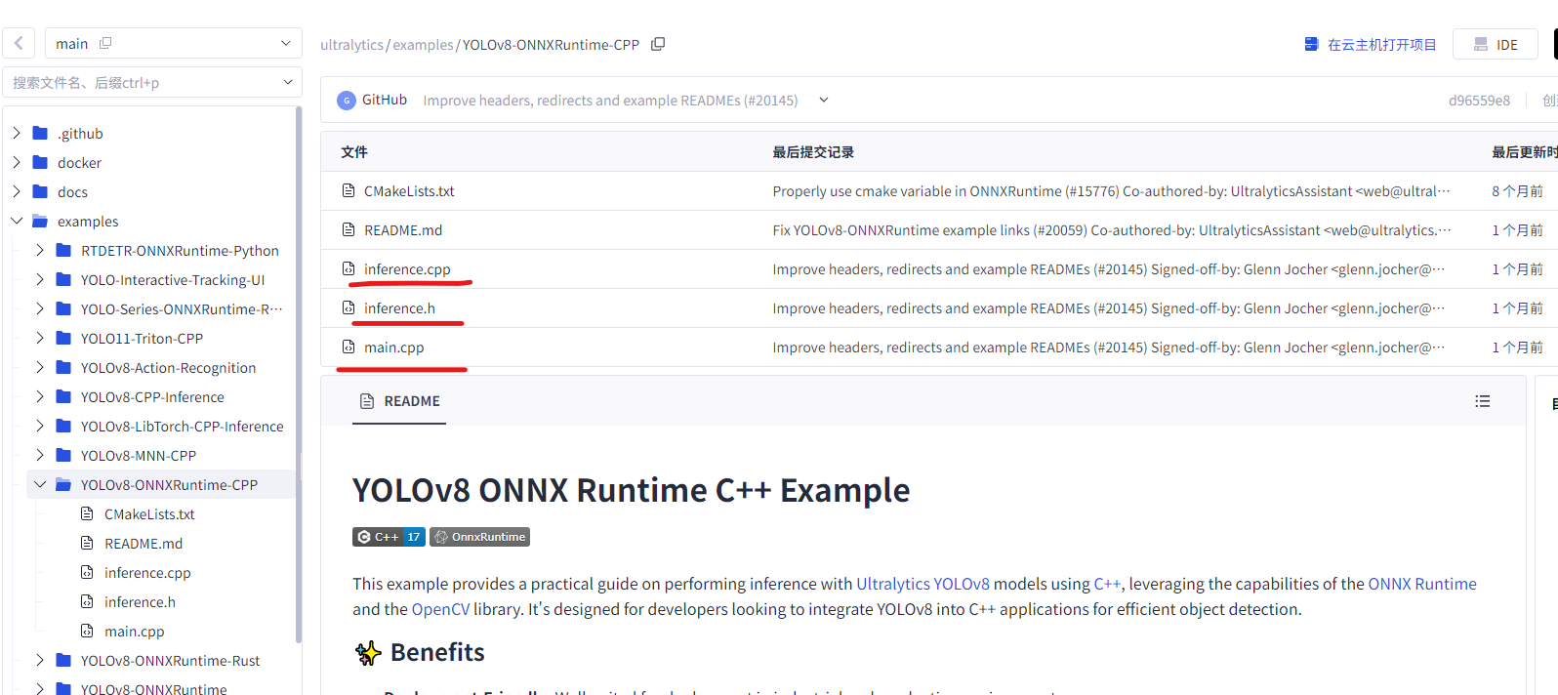Open ONNX Runtime link in README
The image size is (1558, 695).
pyautogui.click(x=1422, y=584)
